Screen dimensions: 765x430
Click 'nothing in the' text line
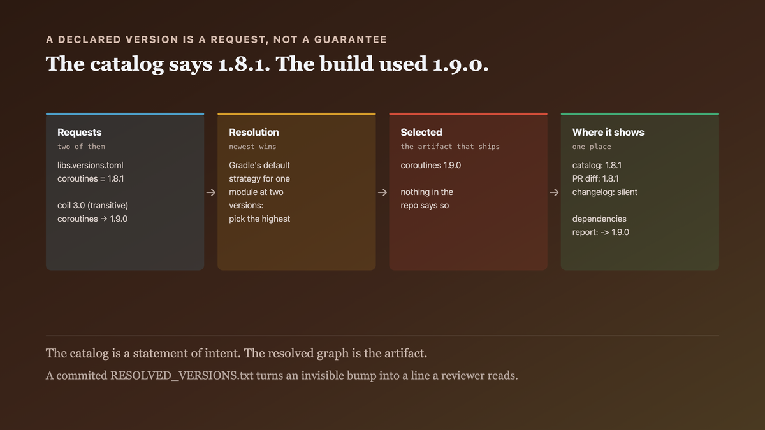pyautogui.click(x=427, y=192)
